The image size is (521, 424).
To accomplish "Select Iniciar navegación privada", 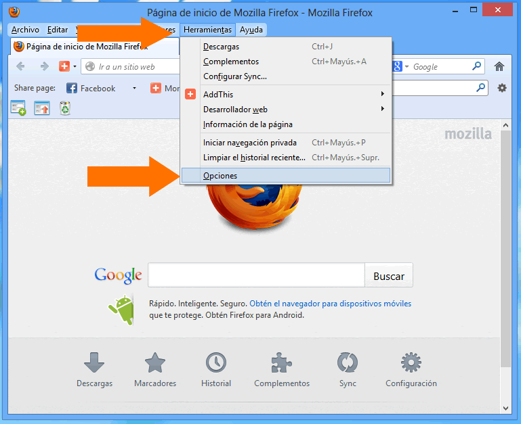I will coord(286,142).
